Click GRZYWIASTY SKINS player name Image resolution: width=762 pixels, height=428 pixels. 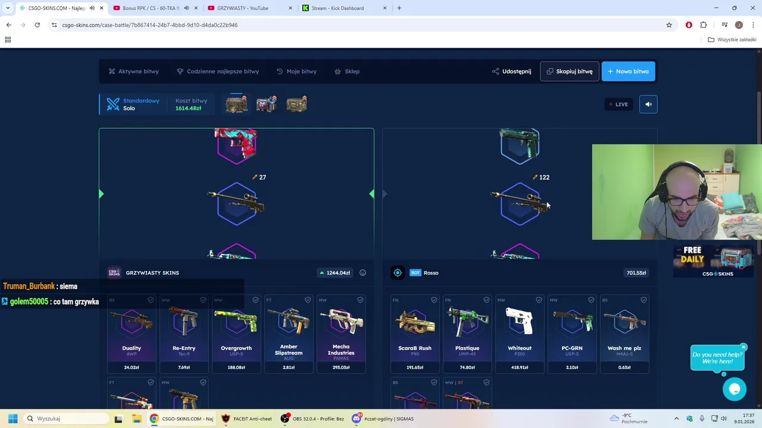coord(152,273)
